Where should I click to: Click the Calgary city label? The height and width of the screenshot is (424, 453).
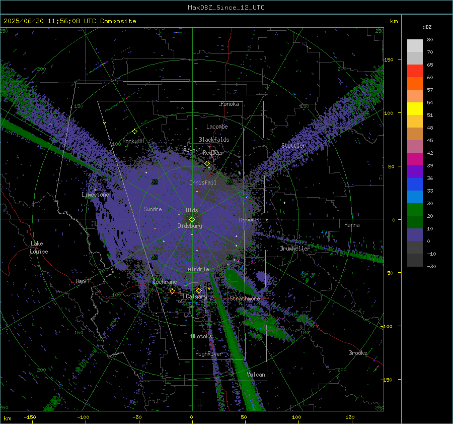point(196,296)
